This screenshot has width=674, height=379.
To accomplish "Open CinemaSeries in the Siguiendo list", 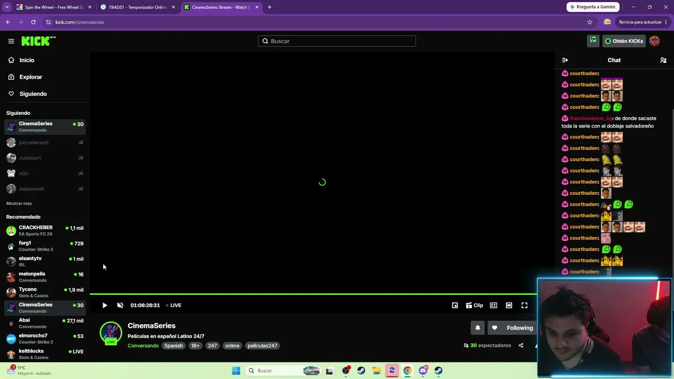I will (x=45, y=127).
